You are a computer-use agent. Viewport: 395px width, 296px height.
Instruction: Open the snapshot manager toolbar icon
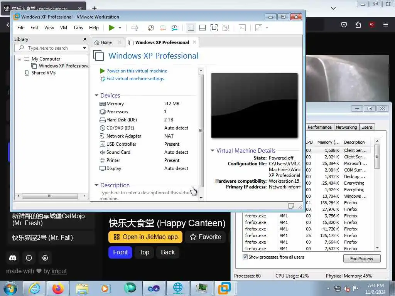[x=174, y=28]
